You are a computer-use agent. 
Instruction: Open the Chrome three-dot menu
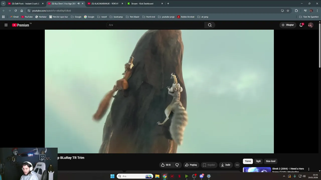tap(317, 11)
